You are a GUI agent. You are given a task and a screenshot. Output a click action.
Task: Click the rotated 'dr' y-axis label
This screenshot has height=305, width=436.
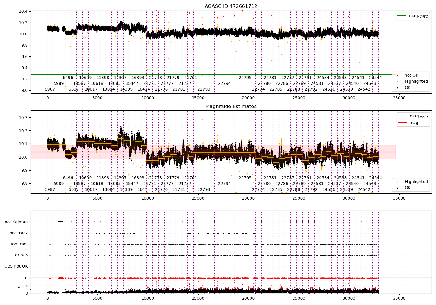click(19, 286)
